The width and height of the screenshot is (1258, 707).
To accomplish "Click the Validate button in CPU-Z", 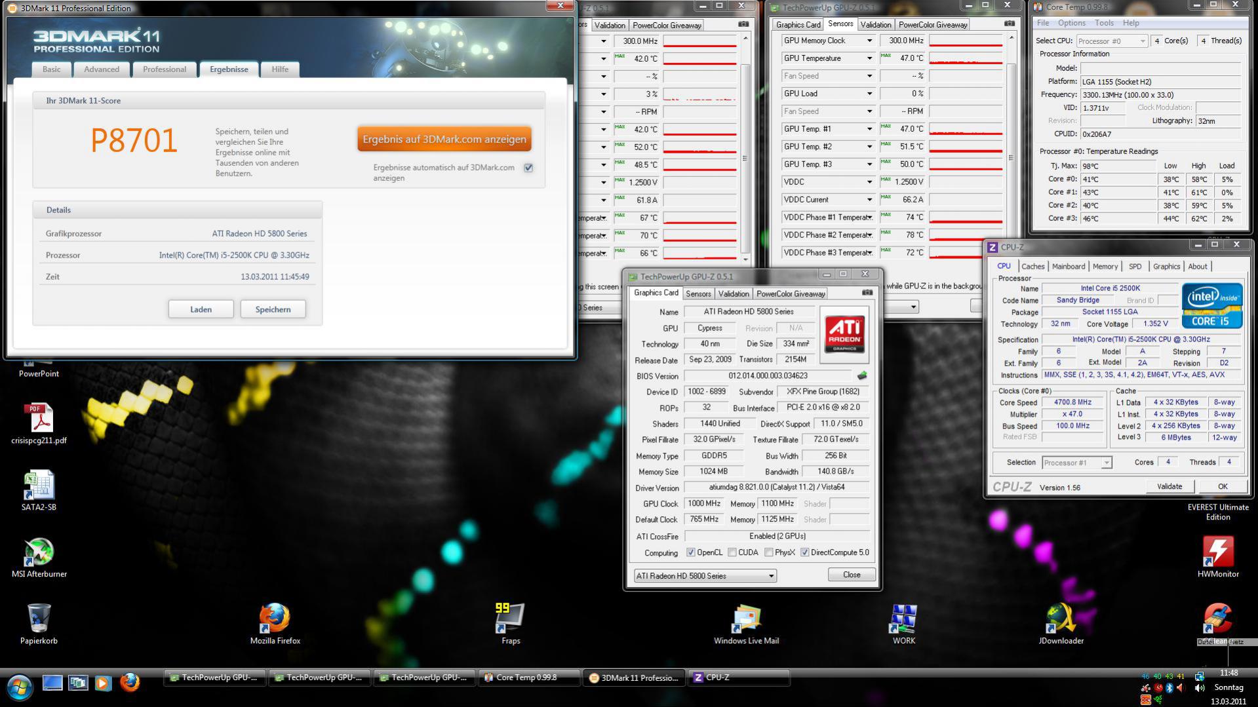I will click(x=1169, y=486).
